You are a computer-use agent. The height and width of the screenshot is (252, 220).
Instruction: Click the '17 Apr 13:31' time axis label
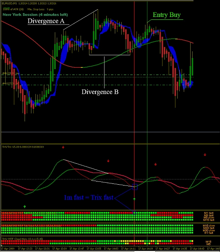pyautogui.click(x=42, y=249)
